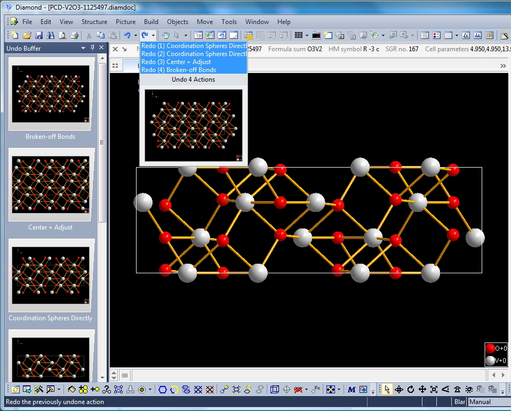Viewport: 511px width, 411px height.
Task: Select the Center + Adjust thumbnail
Action: pos(51,185)
